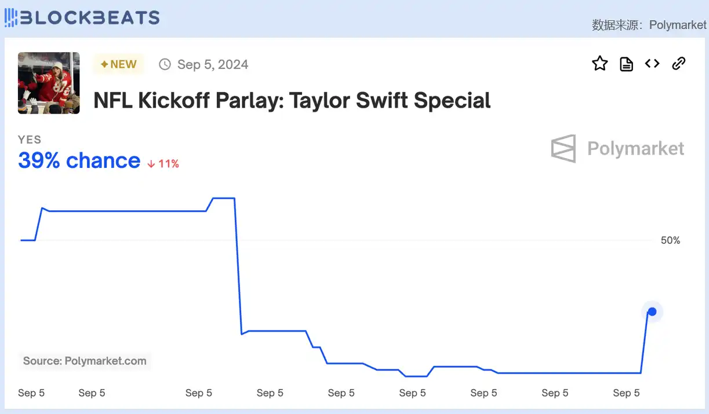Click the 50% axis label
The height and width of the screenshot is (414, 709).
[670, 240]
